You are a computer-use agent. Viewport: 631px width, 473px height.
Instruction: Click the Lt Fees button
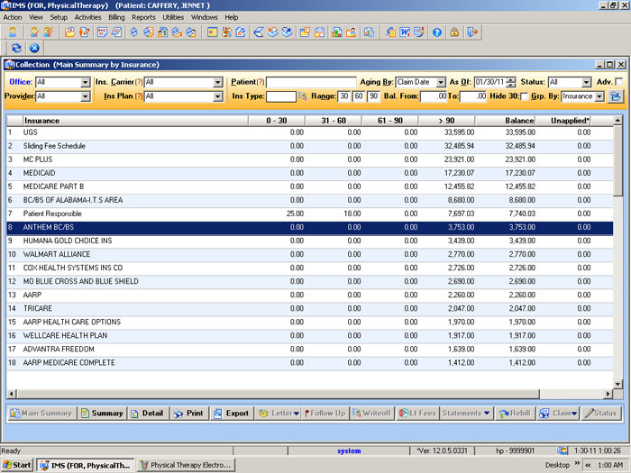[417, 413]
